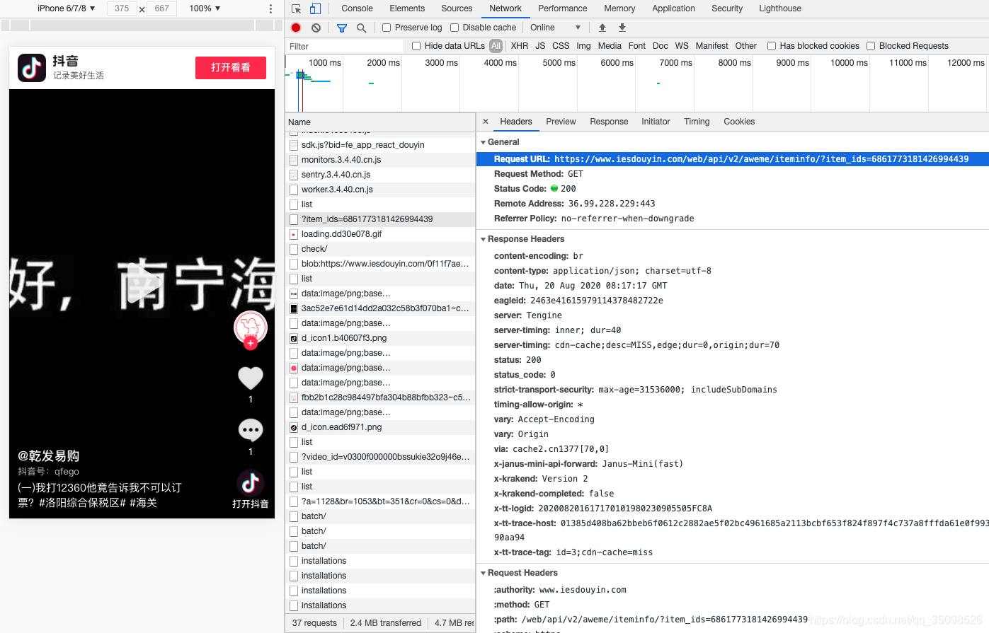Switch to the Elements panel tab
989x633 pixels.
tap(407, 8)
